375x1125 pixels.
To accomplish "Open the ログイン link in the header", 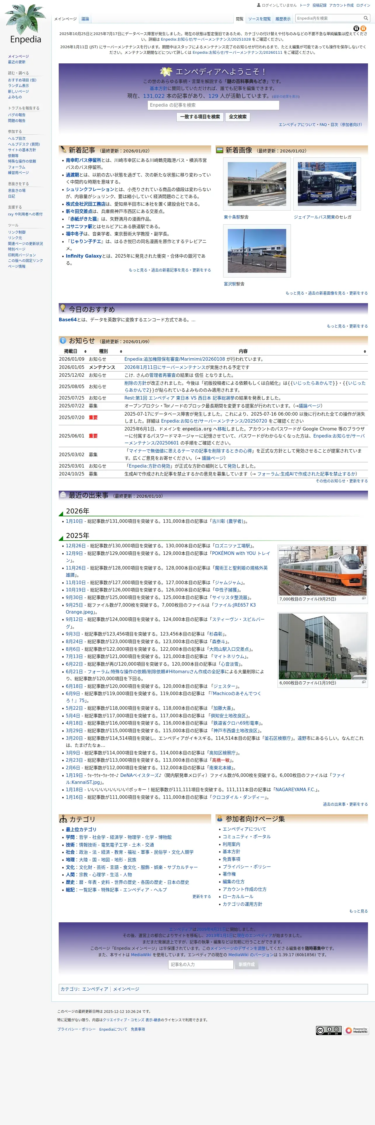I will pos(363,5).
